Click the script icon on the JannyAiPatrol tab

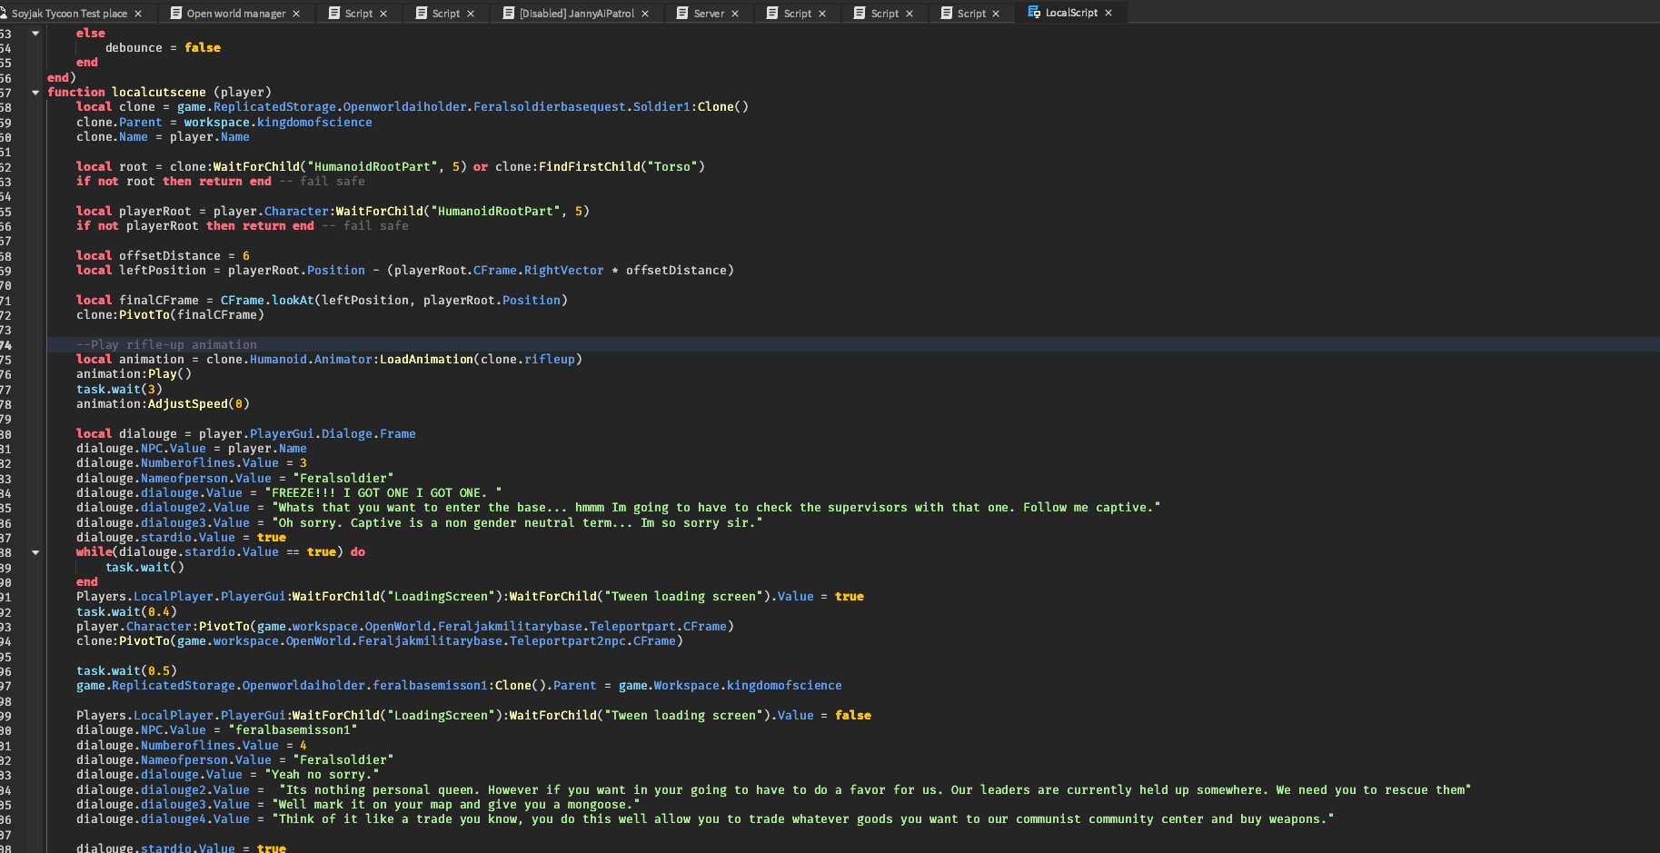(x=509, y=14)
